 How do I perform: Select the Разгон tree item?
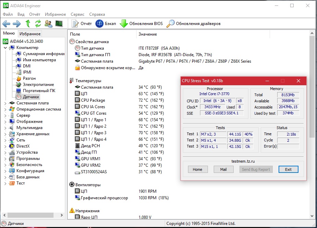[x=26, y=78]
